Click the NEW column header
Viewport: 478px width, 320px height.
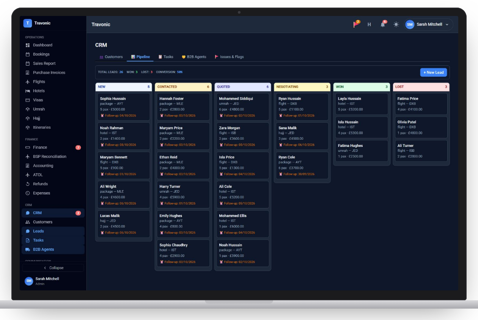point(124,87)
